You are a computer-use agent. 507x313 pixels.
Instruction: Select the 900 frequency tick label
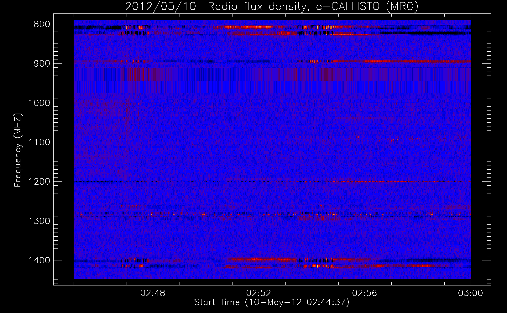point(42,64)
